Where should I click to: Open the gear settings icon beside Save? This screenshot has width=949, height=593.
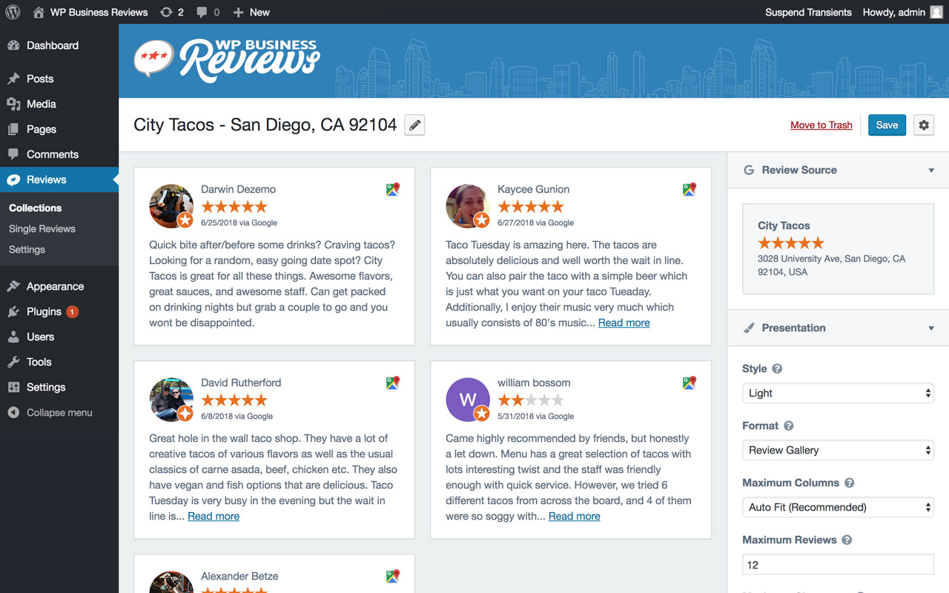(x=924, y=125)
